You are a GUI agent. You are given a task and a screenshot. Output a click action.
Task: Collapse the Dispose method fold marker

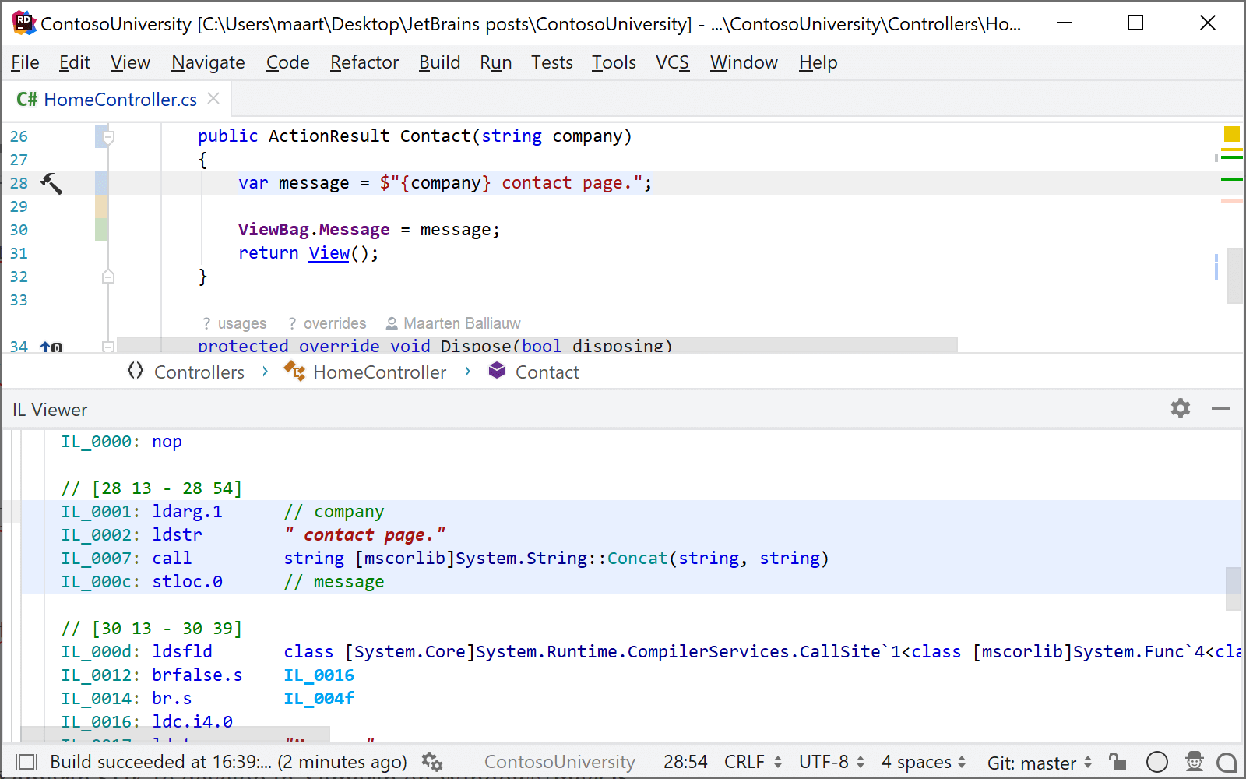tap(108, 347)
